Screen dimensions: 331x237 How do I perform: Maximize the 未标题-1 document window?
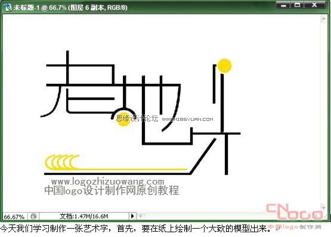click(x=297, y=5)
